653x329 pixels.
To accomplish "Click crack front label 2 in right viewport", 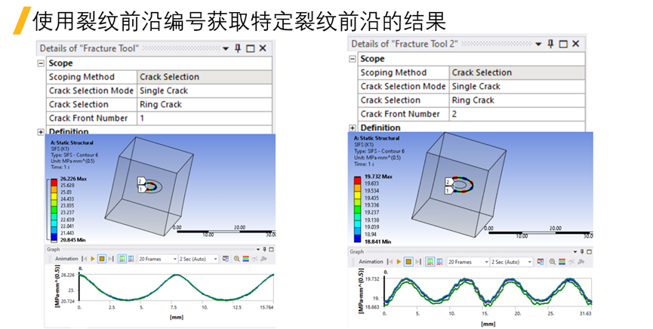I will pos(449,182).
